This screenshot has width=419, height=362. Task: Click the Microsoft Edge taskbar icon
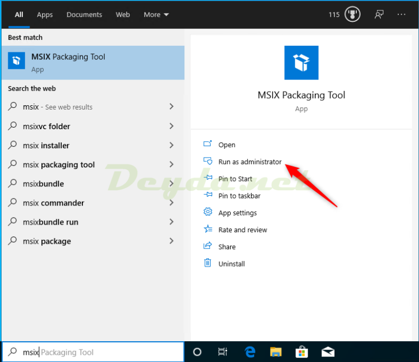click(x=250, y=352)
